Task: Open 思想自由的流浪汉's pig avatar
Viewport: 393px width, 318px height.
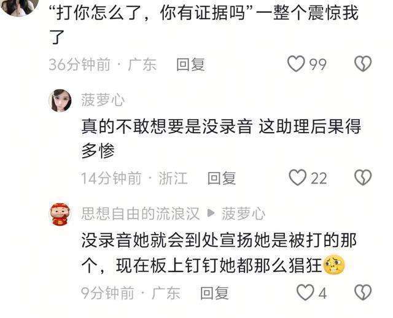Action: (x=60, y=214)
